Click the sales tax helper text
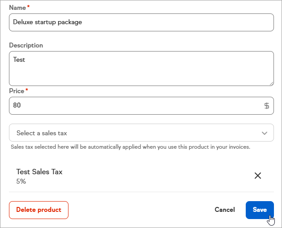The width and height of the screenshot is (282, 228). pyautogui.click(x=130, y=146)
